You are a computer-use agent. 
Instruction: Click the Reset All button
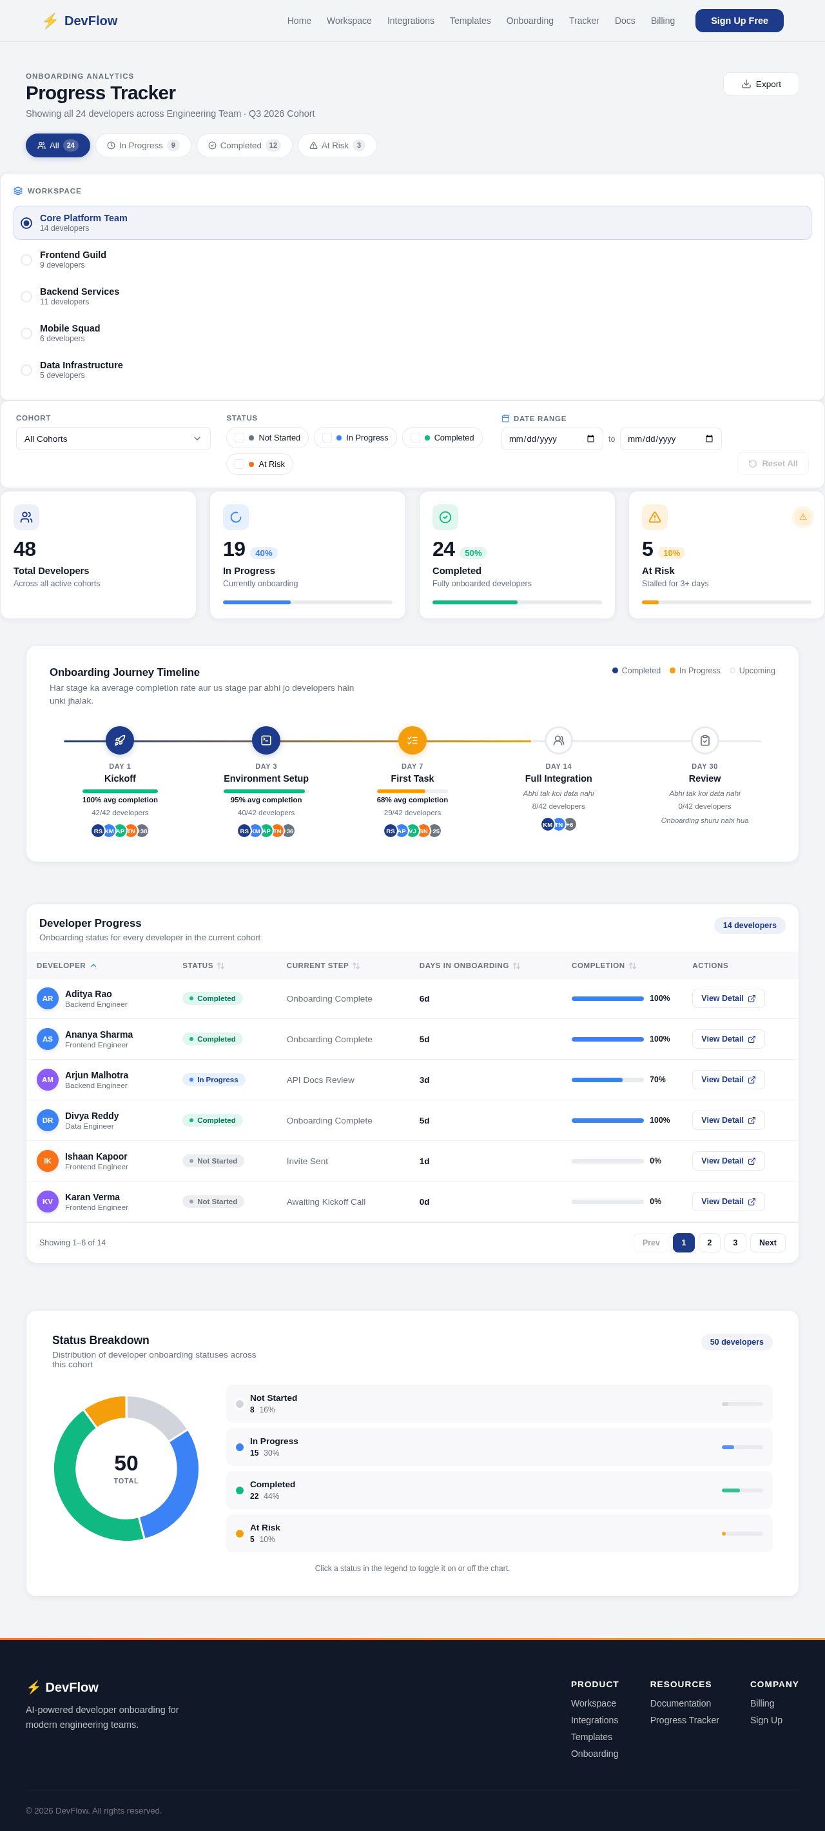773,464
